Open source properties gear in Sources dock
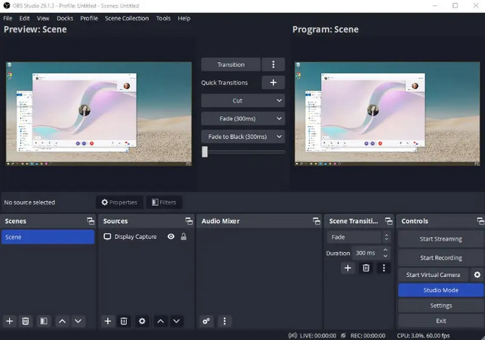The width and height of the screenshot is (485, 340). click(142, 321)
